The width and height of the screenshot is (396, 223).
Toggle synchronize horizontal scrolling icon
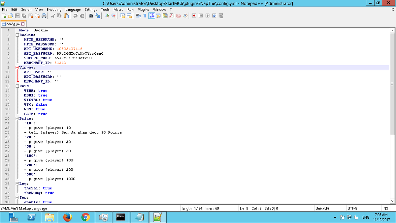(x=129, y=15)
